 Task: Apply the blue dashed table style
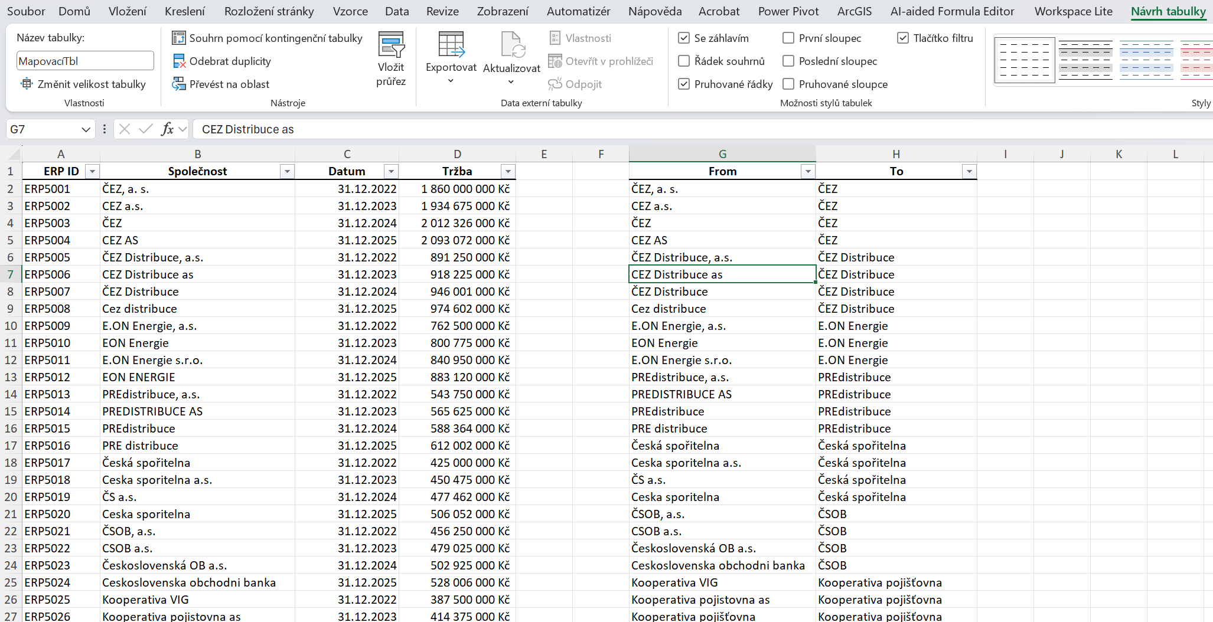pos(1146,60)
